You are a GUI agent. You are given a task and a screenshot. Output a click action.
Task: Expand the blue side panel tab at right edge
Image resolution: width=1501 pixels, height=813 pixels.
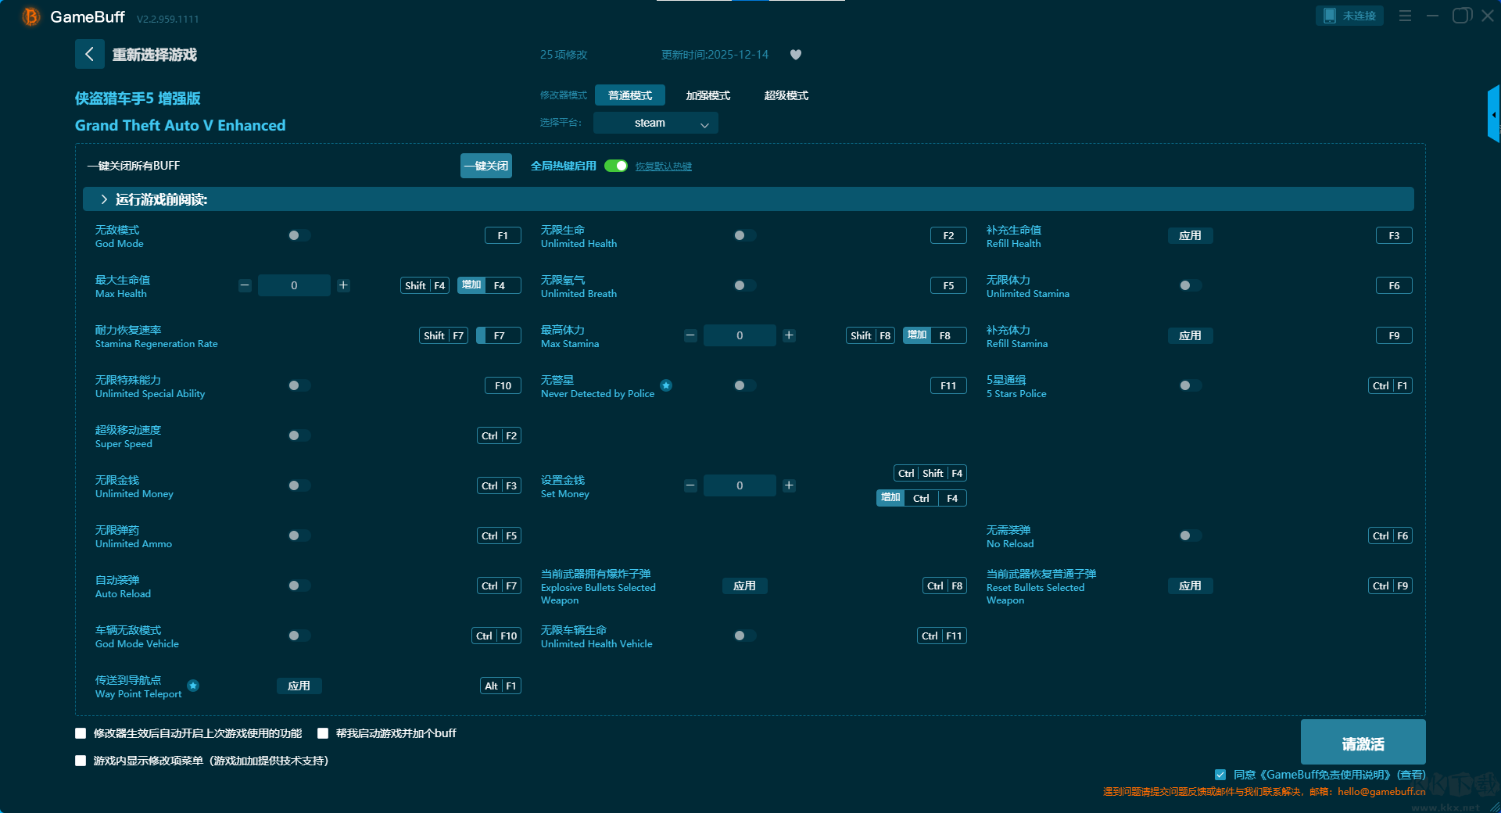point(1493,114)
